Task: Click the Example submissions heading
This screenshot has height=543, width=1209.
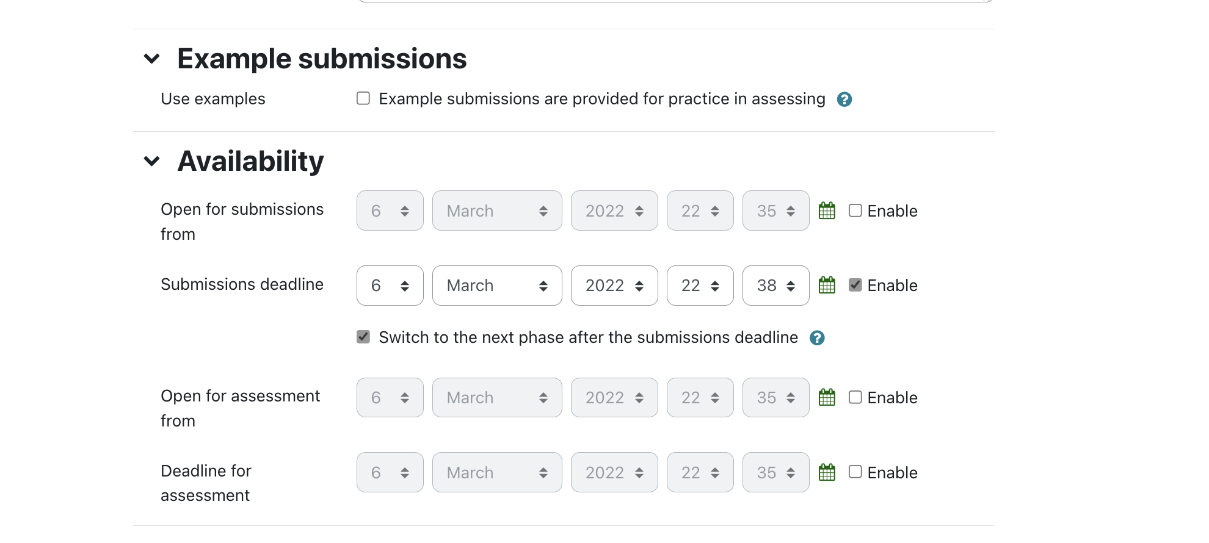Action: tap(322, 59)
